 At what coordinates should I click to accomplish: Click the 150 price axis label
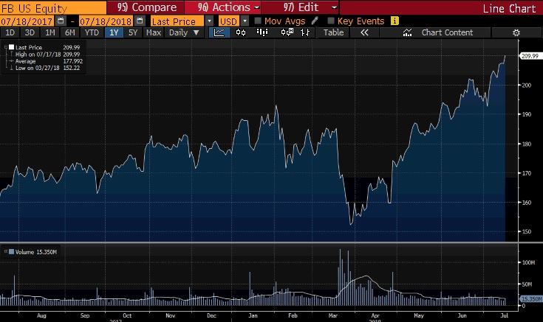(526, 231)
